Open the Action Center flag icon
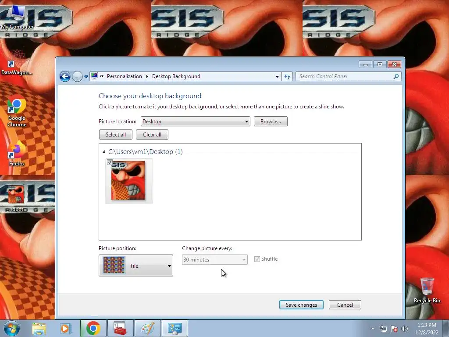Screen dimensions: 449x337 (x=394, y=329)
